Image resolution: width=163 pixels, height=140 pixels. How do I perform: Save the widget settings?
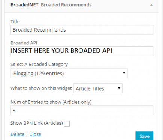[x=144, y=136]
